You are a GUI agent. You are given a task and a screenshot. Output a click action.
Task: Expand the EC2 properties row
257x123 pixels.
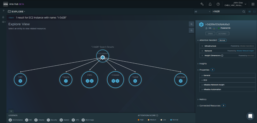click(x=227, y=80)
